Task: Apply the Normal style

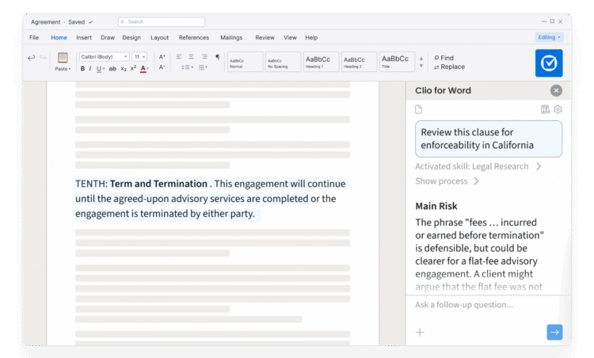Action: pyautogui.click(x=245, y=62)
